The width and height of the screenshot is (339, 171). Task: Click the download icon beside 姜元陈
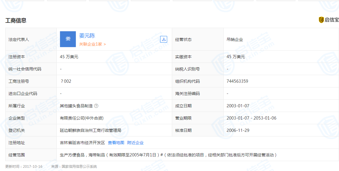coord(164,39)
